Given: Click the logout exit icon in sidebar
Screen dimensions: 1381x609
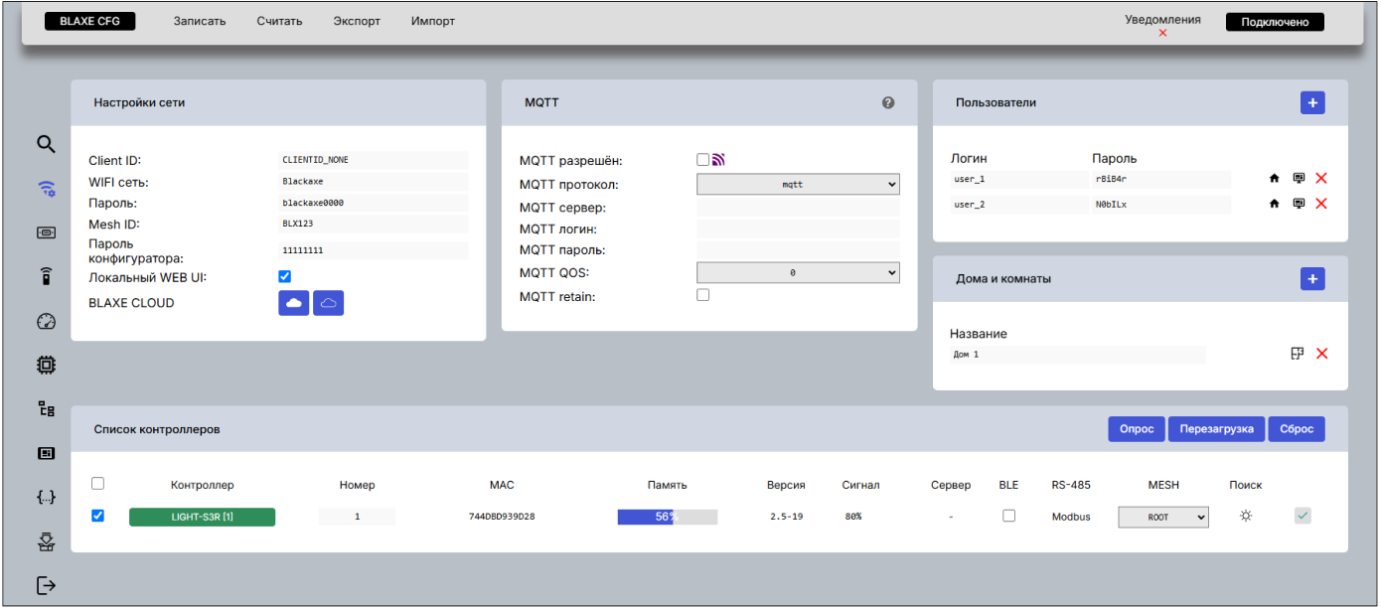Looking at the screenshot, I should (x=46, y=585).
